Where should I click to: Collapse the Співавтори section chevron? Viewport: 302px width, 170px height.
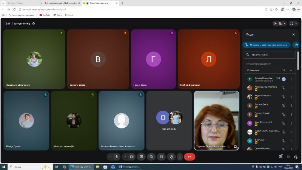pos(291,70)
